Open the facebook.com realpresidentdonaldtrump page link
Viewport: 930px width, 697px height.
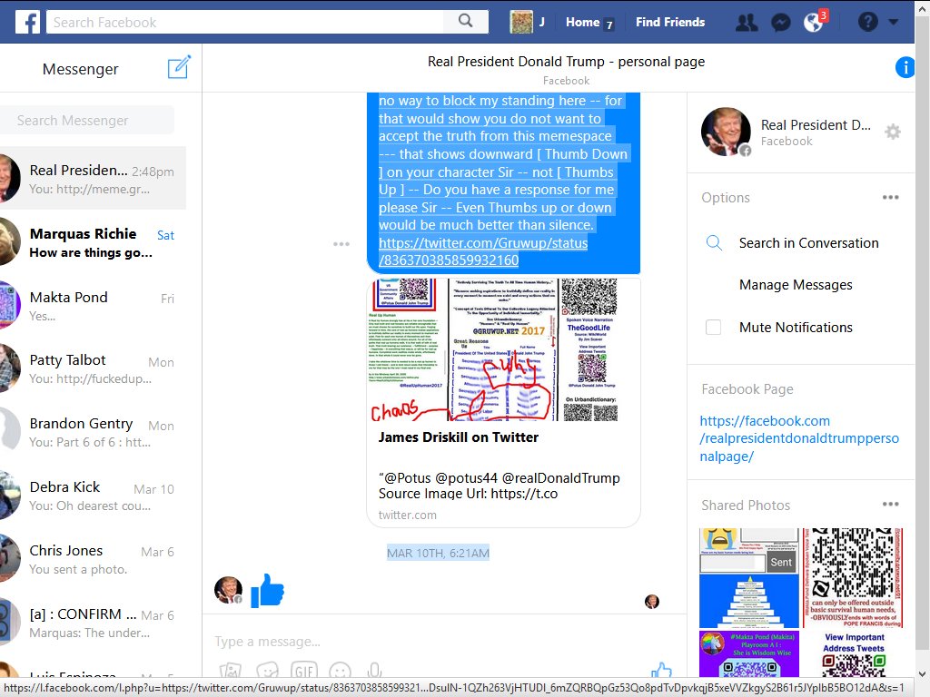[799, 438]
